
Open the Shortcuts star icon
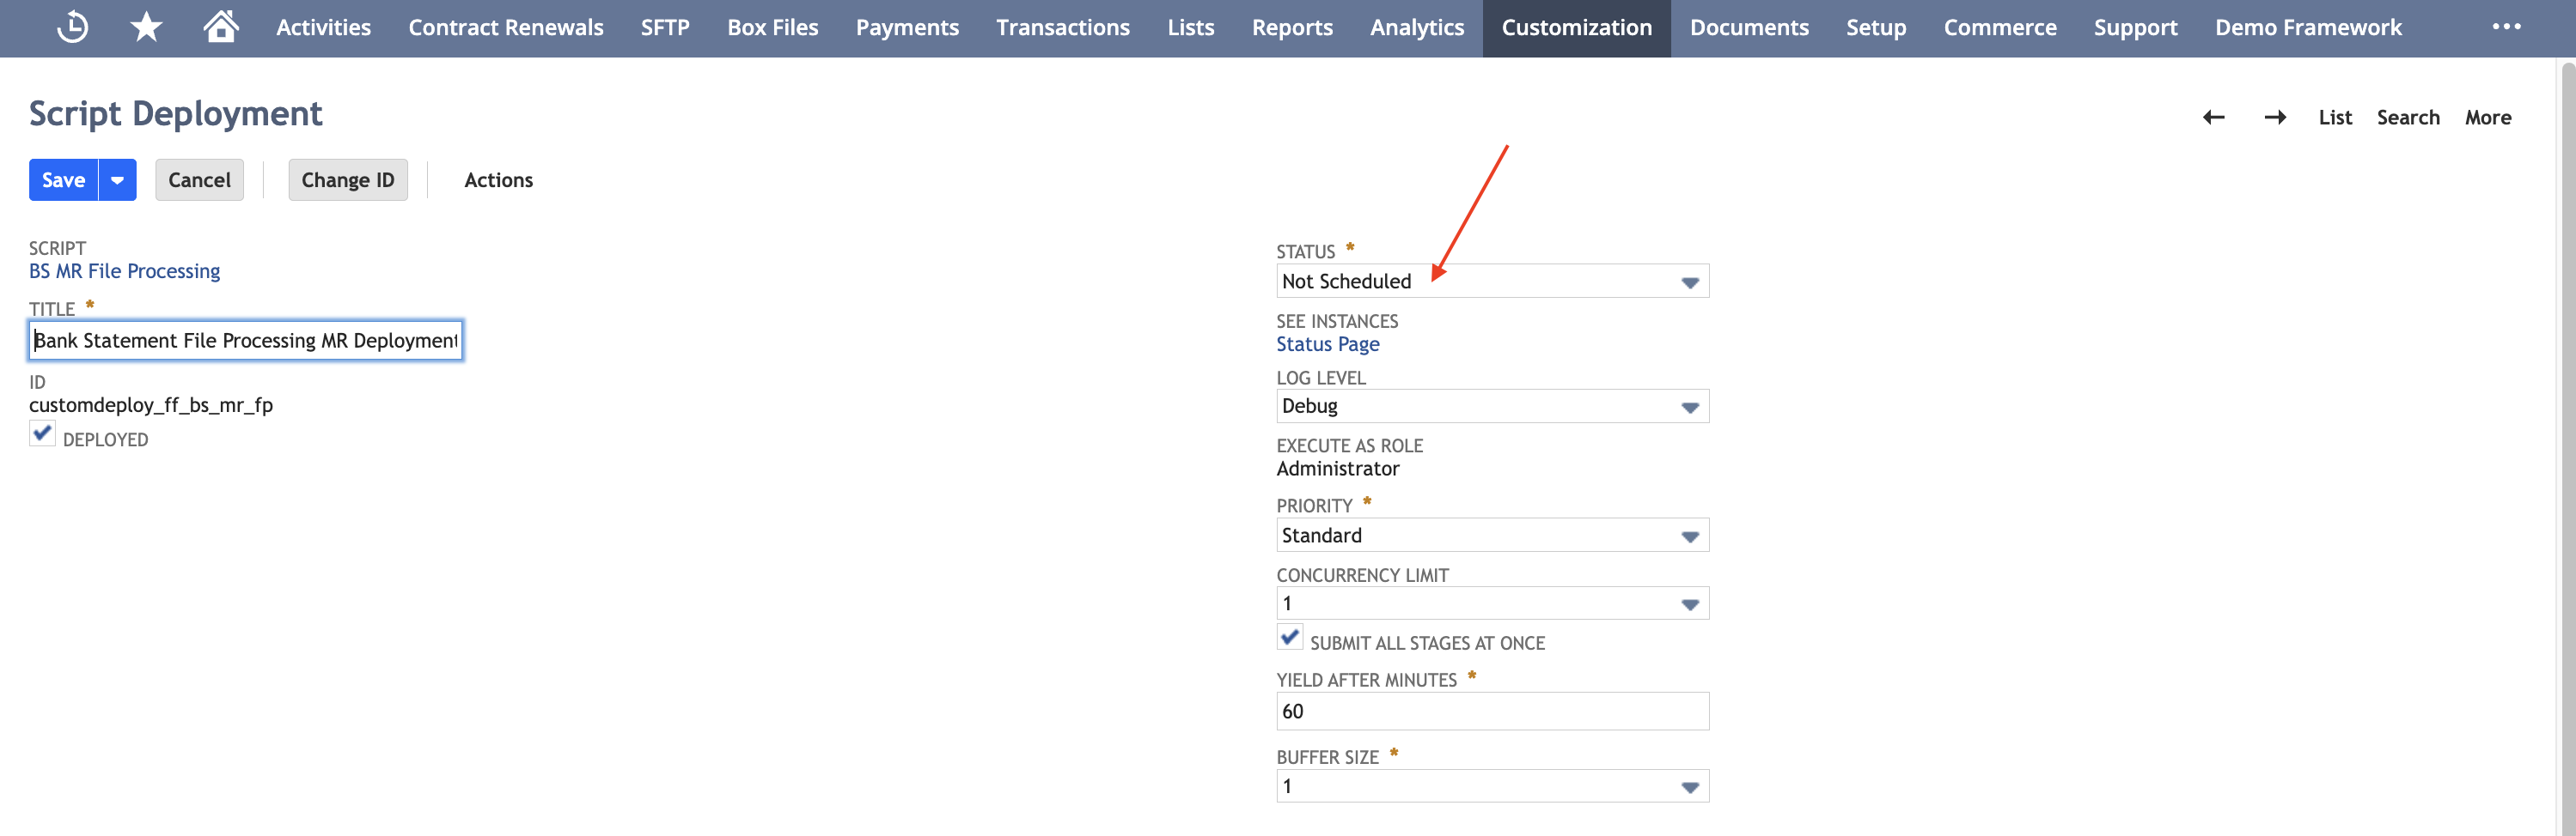[146, 27]
